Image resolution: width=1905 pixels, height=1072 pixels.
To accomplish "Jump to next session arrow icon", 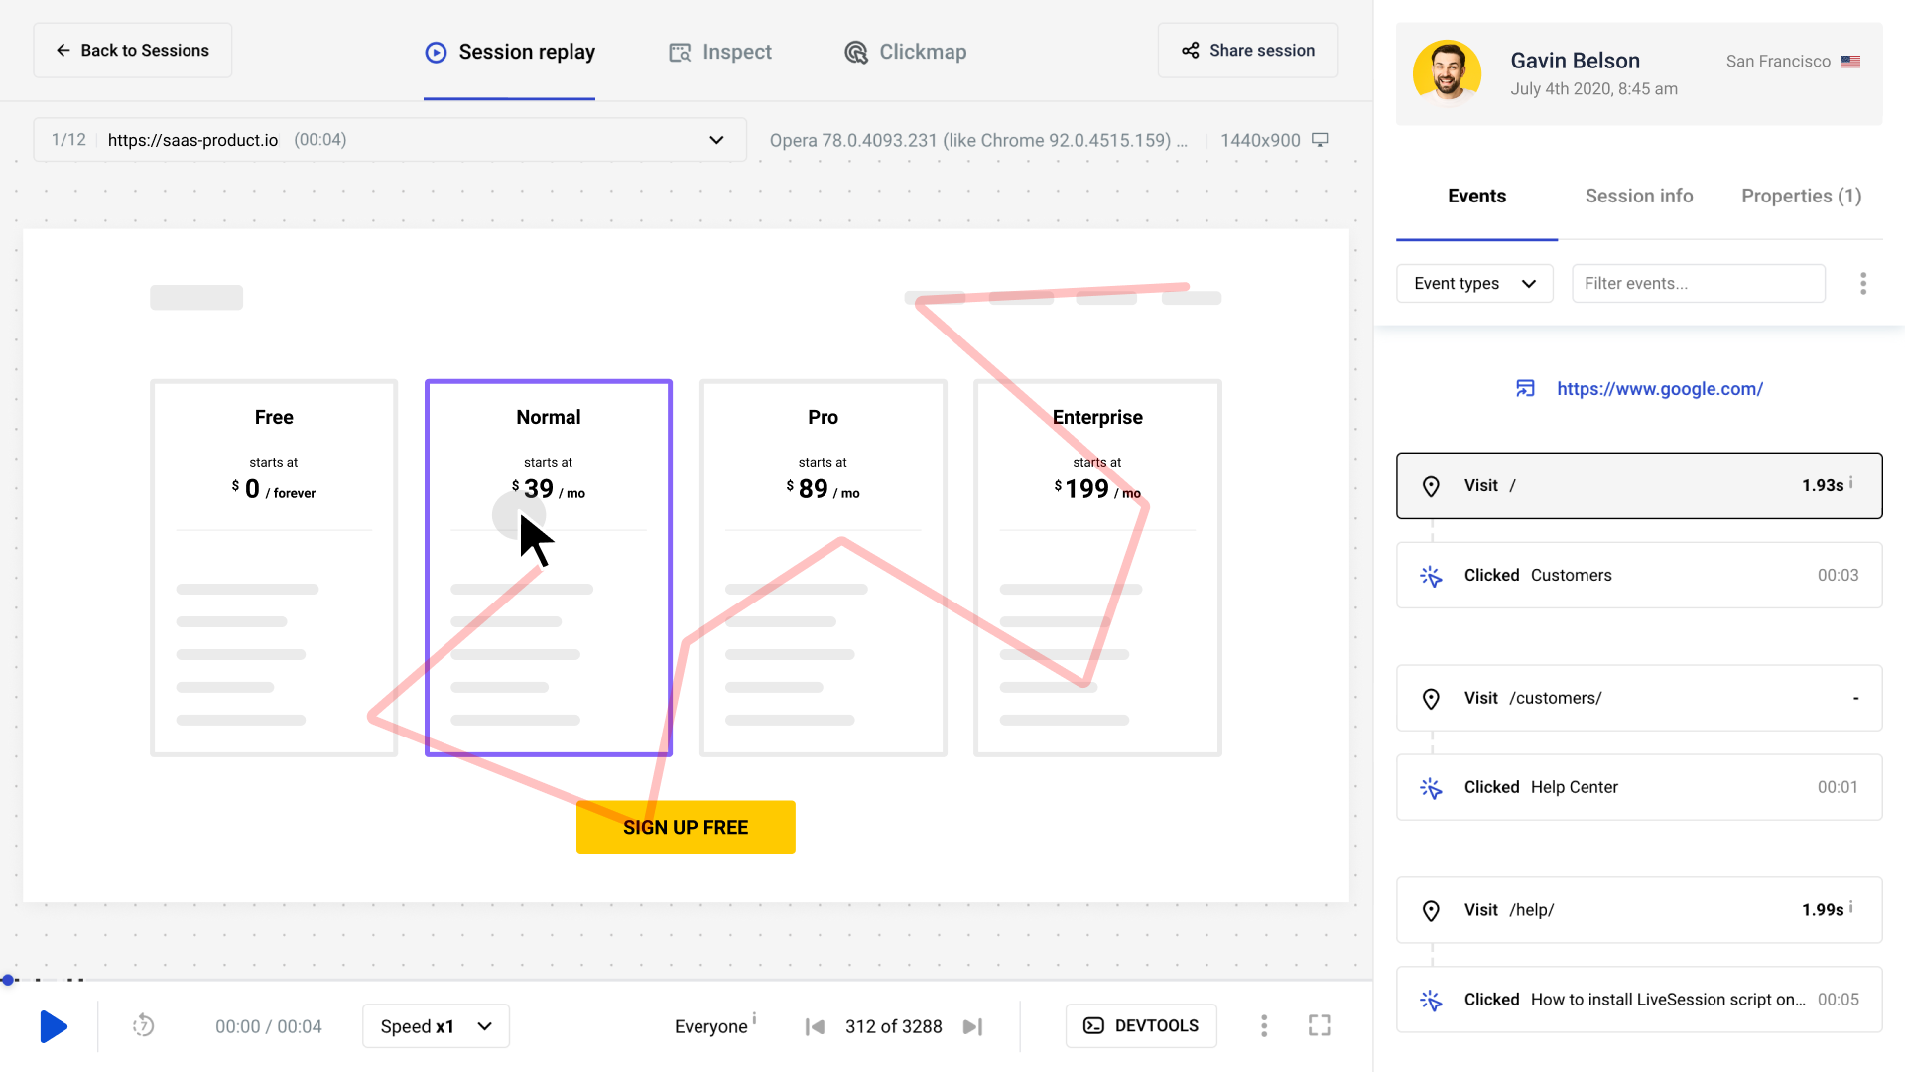I will (x=973, y=1026).
